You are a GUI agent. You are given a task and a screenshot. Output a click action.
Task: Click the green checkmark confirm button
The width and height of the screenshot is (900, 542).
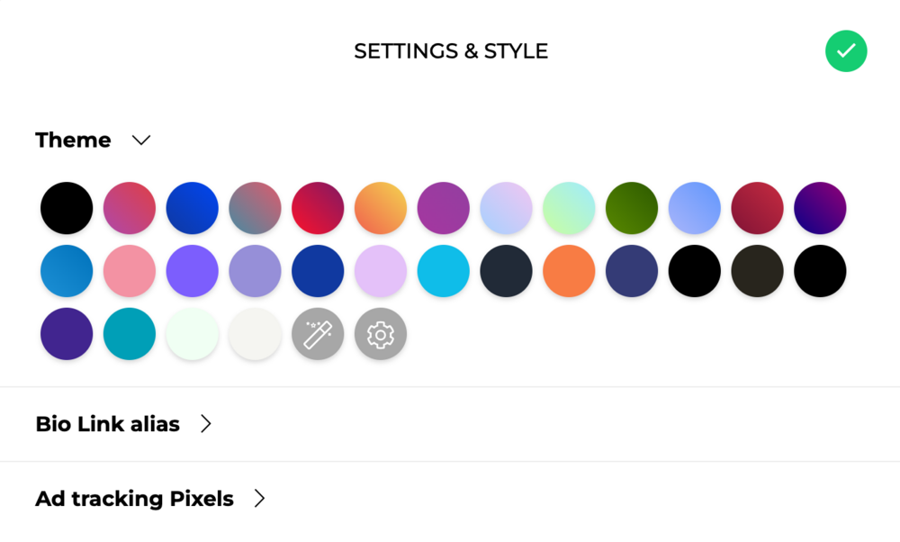pyautogui.click(x=846, y=51)
